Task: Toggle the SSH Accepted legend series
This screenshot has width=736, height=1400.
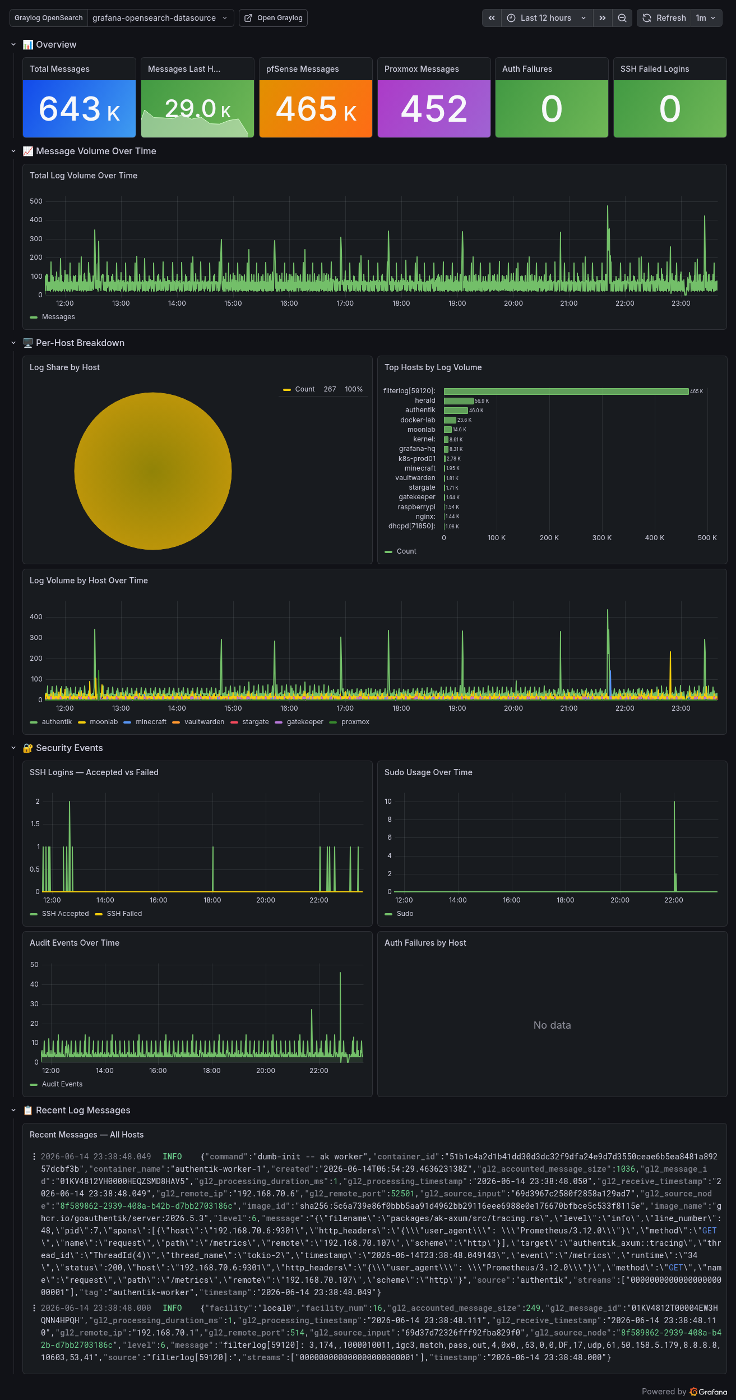Action: pos(65,914)
